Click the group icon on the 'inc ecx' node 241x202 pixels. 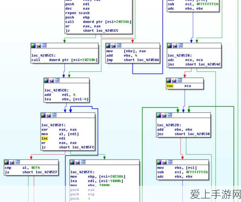(x=179, y=80)
